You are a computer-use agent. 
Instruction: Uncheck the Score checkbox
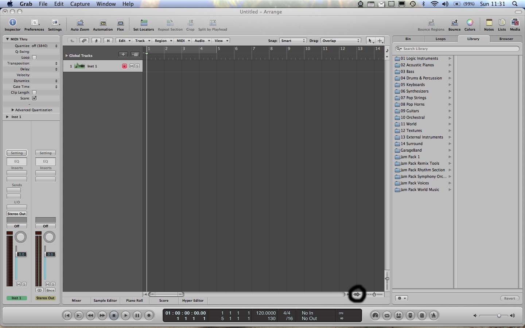tap(34, 98)
